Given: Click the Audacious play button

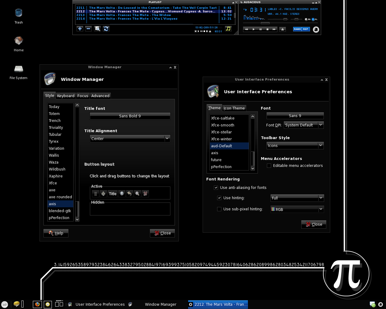Looking at the screenshot, I should click(x=253, y=29).
